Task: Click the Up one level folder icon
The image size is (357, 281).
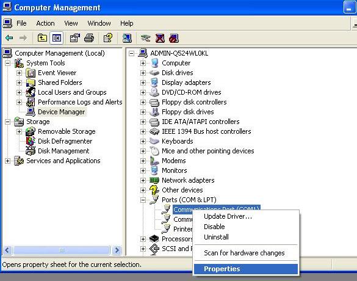Action: click(x=42, y=38)
